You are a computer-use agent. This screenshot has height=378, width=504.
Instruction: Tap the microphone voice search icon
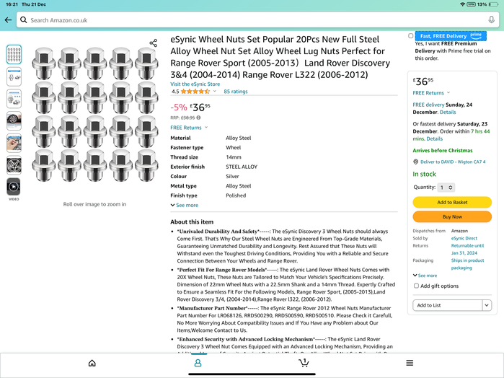coord(491,20)
